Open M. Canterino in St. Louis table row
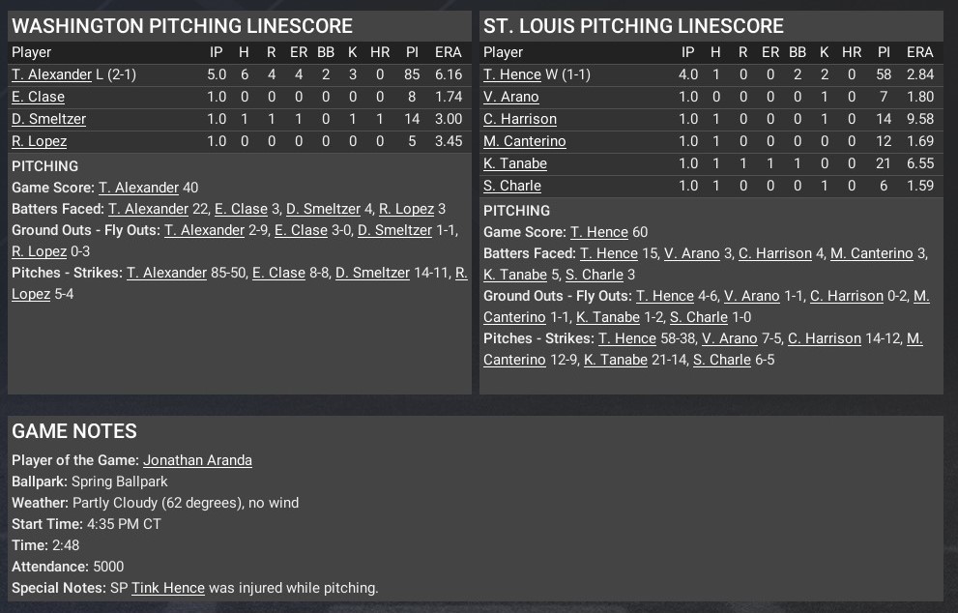Viewport: 958px width, 613px height. [x=525, y=141]
